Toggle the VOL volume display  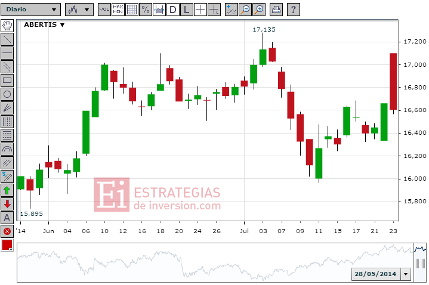(104, 10)
